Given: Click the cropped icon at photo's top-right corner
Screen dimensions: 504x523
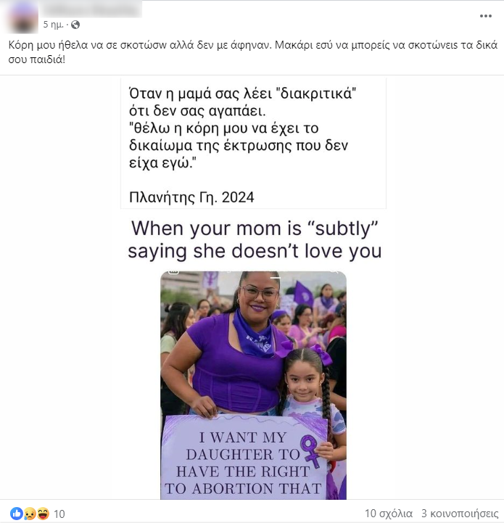Looking at the screenshot, I should [334, 272].
